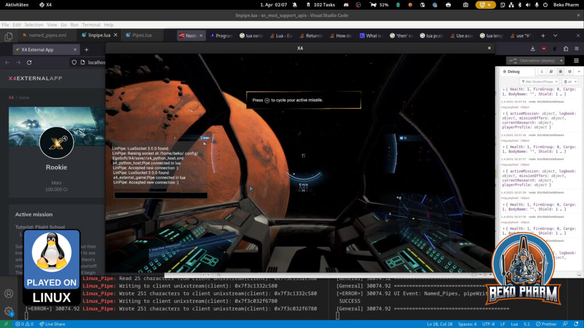Click the Prettier status bar item
The height and width of the screenshot is (328, 584).
[546, 324]
